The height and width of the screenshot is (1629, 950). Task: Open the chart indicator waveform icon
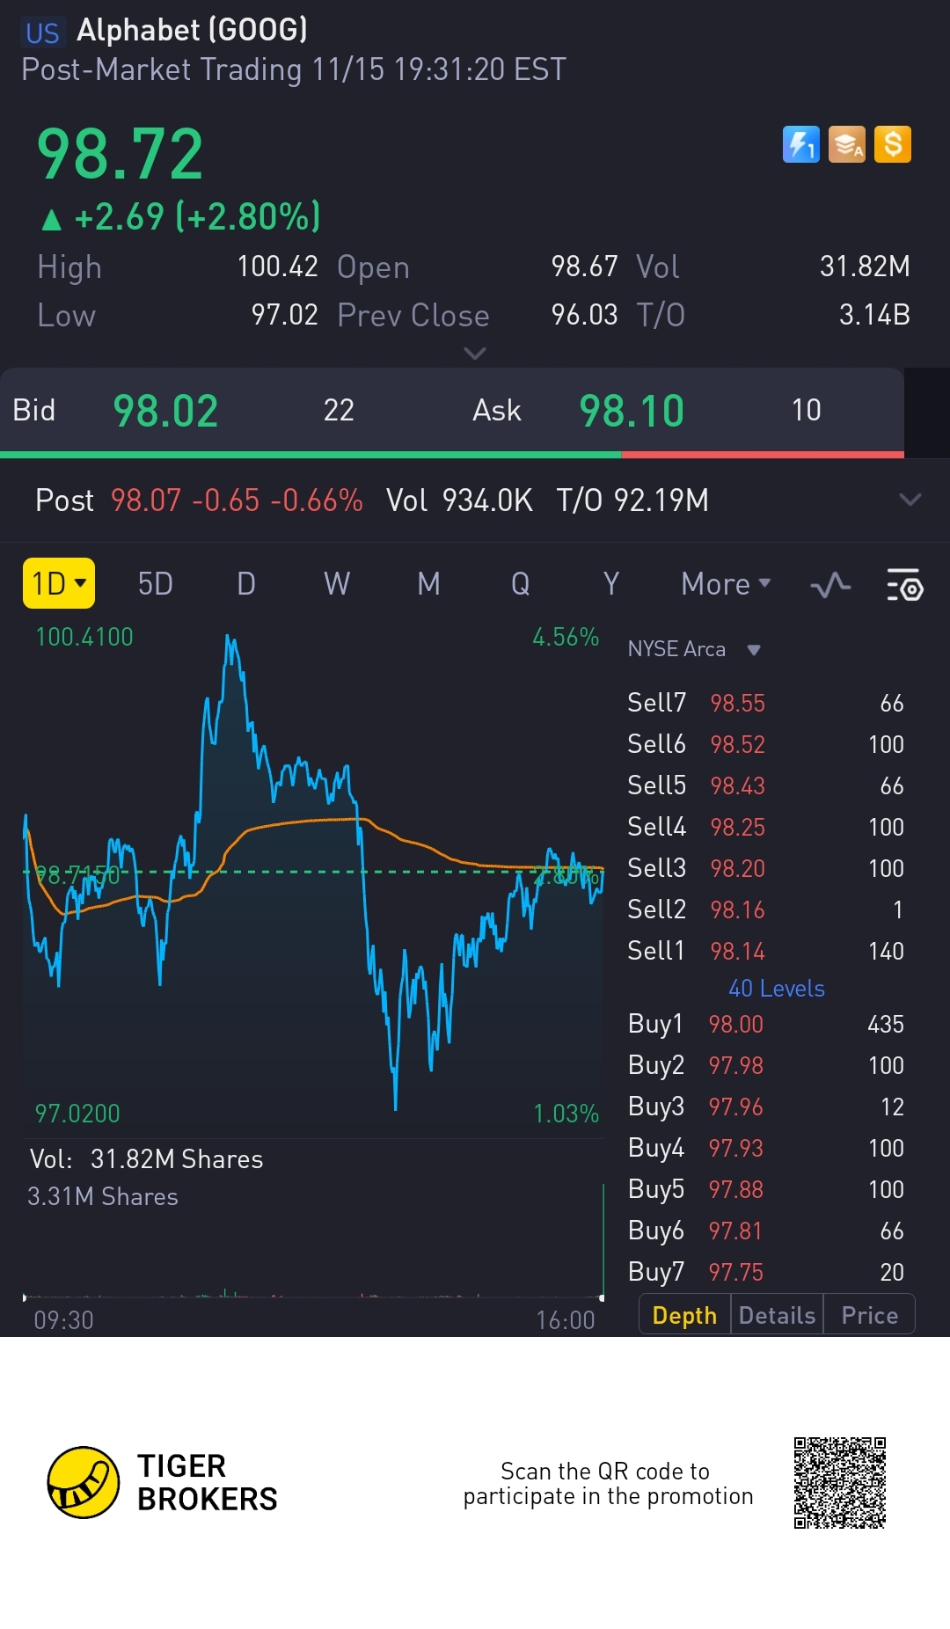[830, 584]
